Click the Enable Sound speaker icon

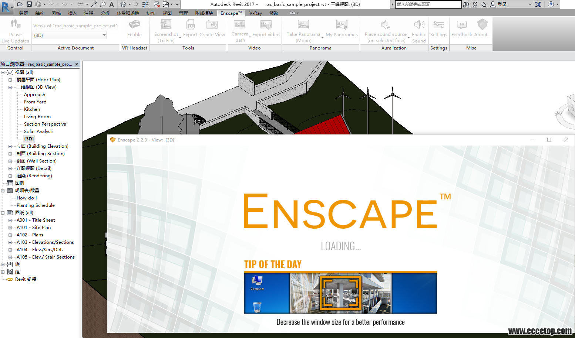[x=419, y=25]
